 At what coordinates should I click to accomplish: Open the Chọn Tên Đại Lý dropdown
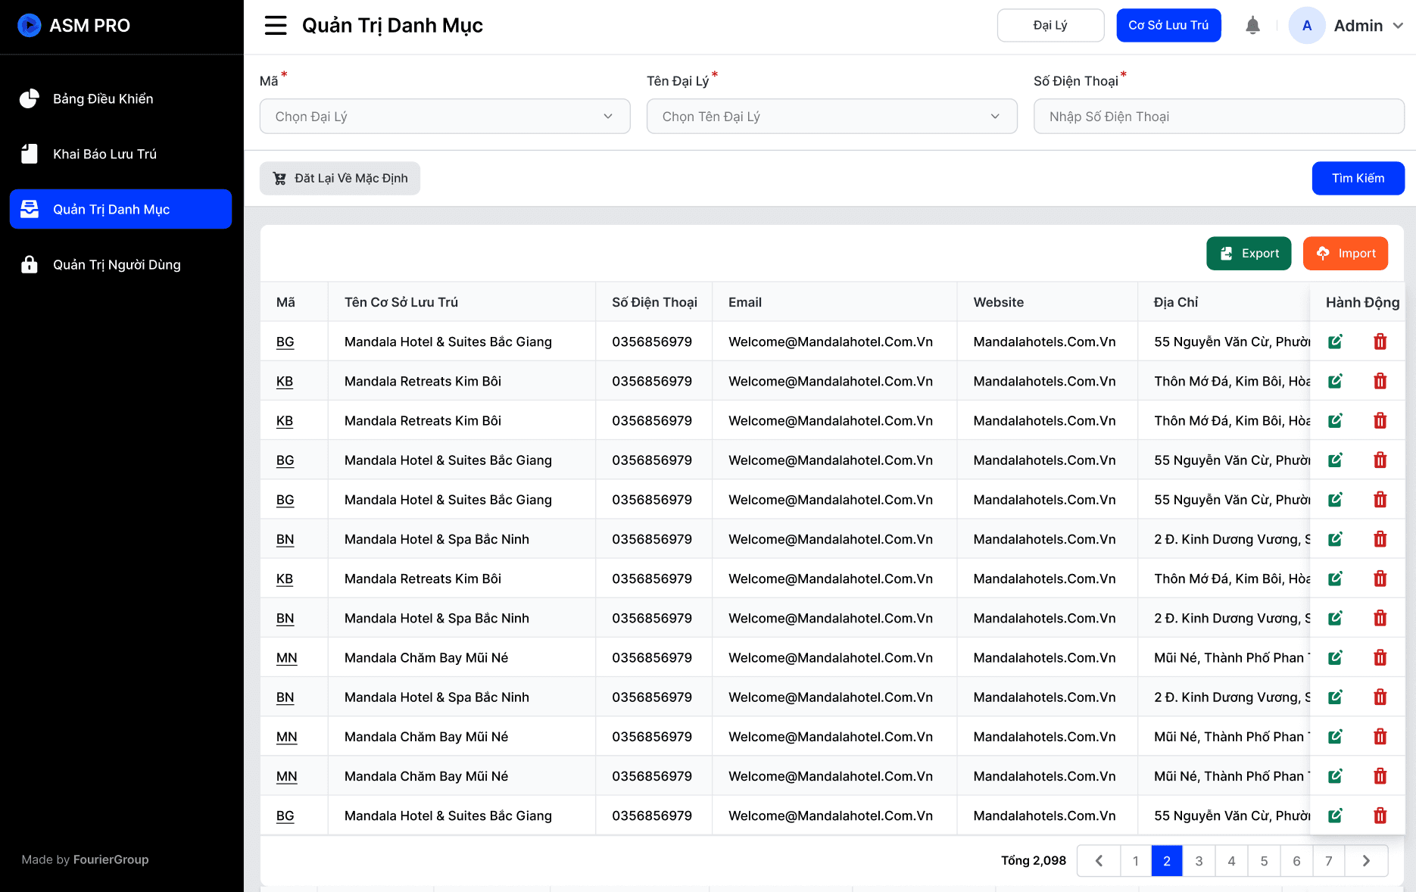coord(831,117)
